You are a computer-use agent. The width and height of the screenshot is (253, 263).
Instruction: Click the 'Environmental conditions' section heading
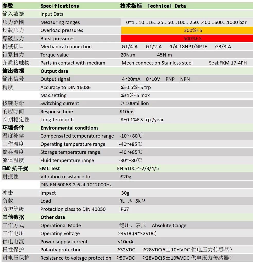pos(69,128)
